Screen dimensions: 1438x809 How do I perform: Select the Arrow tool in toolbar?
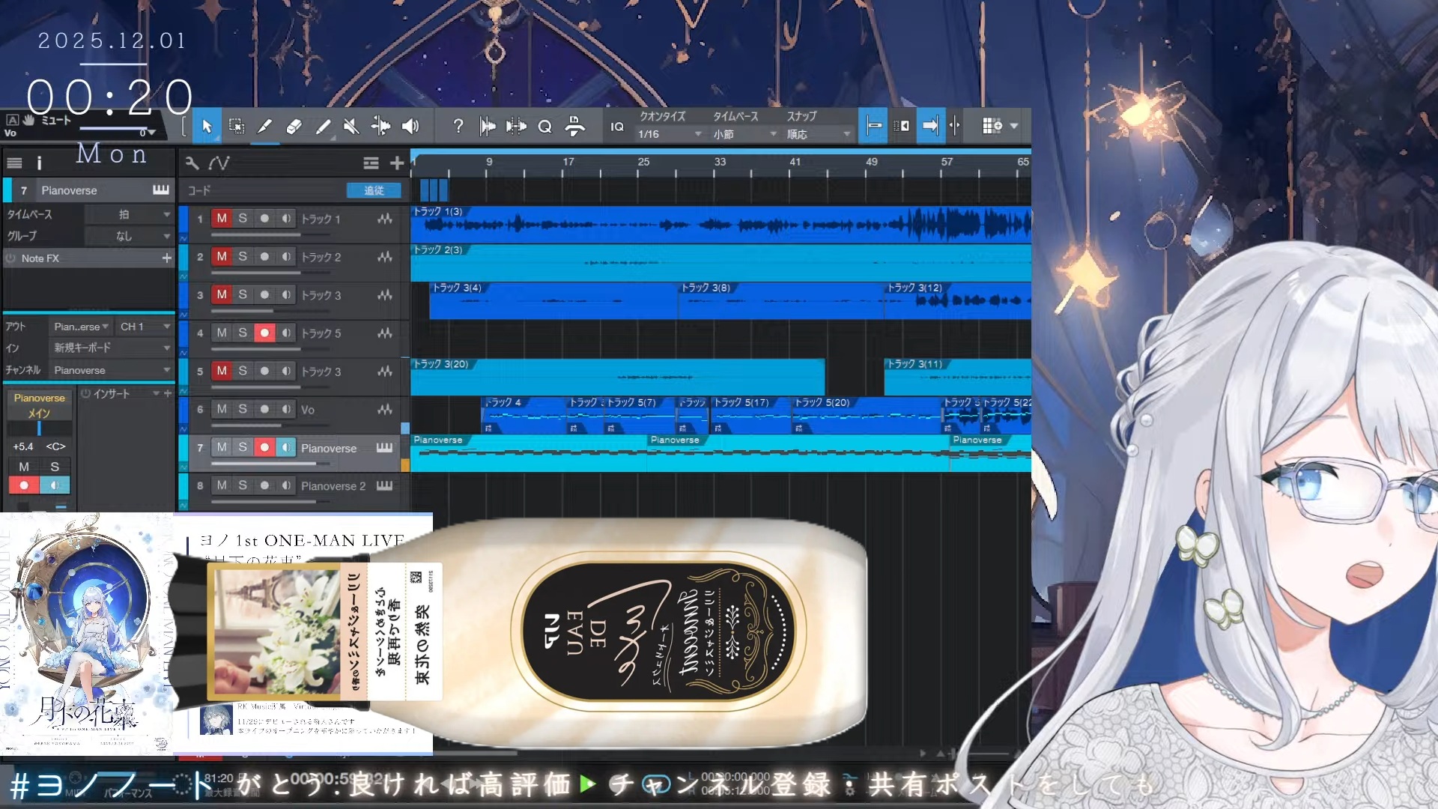coord(207,127)
